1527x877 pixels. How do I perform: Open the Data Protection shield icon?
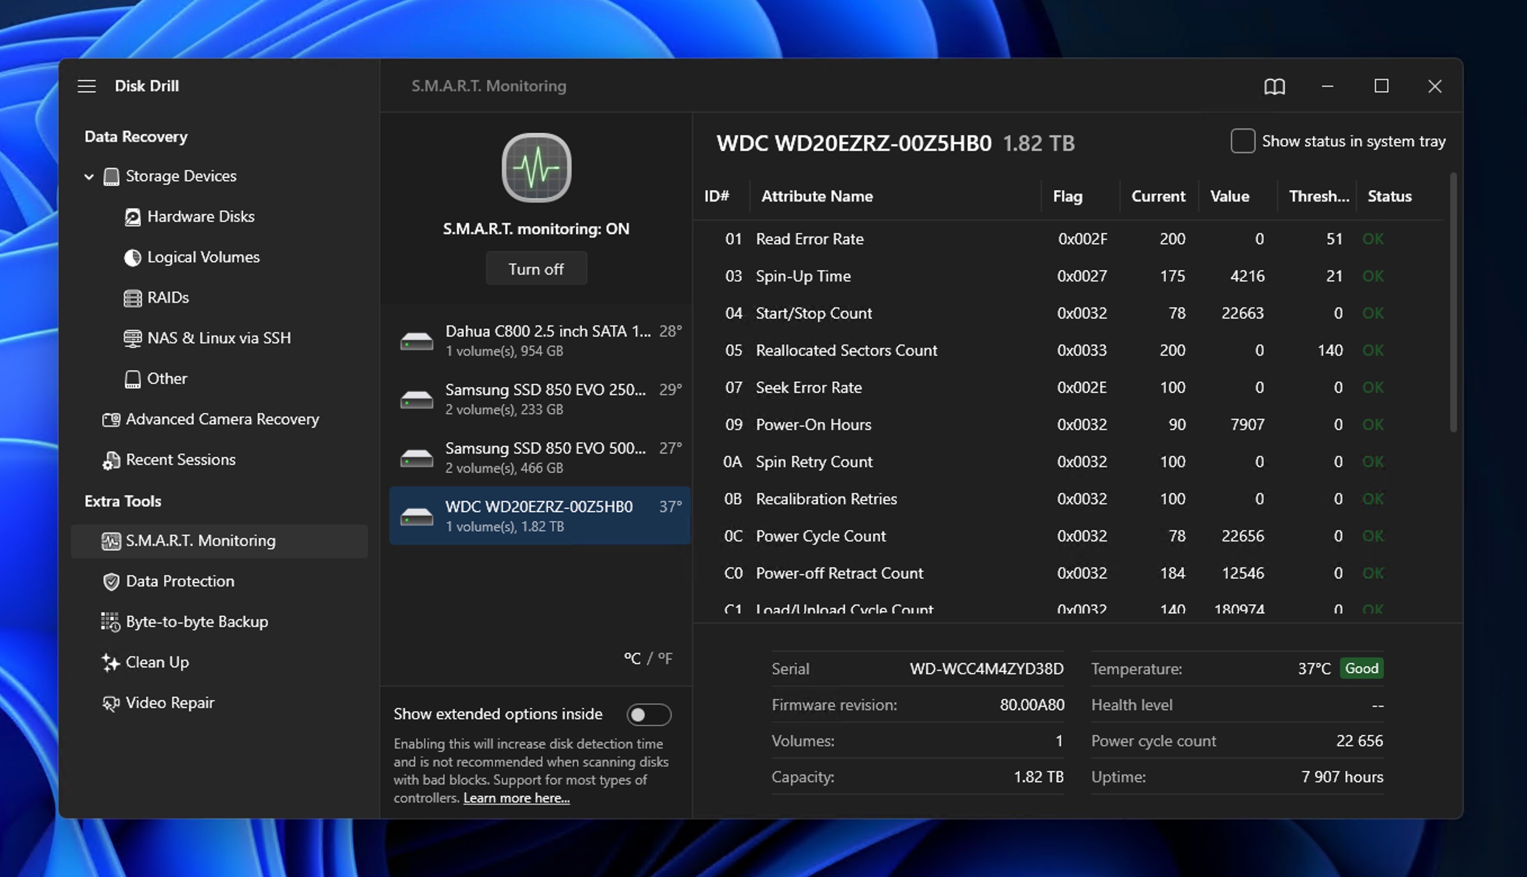pos(111,581)
